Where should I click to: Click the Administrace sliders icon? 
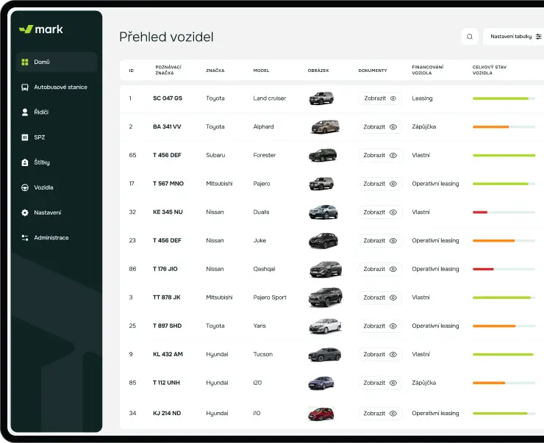(x=25, y=238)
